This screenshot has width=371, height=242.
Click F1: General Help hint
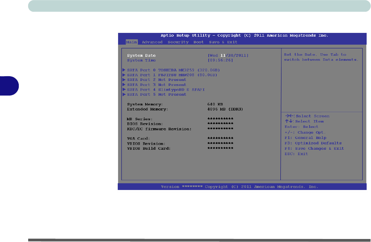tap(305, 138)
